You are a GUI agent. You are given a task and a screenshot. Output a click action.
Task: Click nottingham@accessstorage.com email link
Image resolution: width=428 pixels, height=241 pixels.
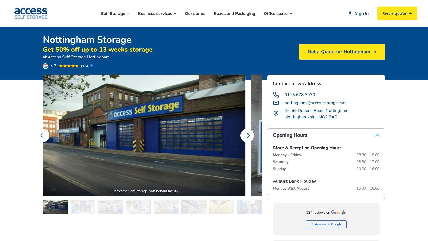point(315,103)
